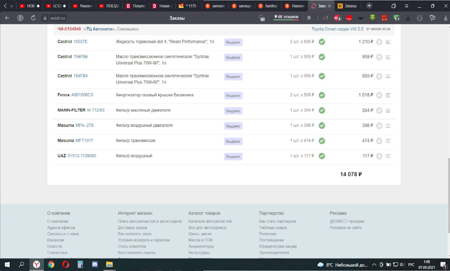
Task: Click the page vertical scrollbar
Action: click(448, 195)
